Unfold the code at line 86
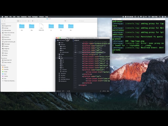The width and height of the screenshot is (168, 126). [x=77, y=52]
